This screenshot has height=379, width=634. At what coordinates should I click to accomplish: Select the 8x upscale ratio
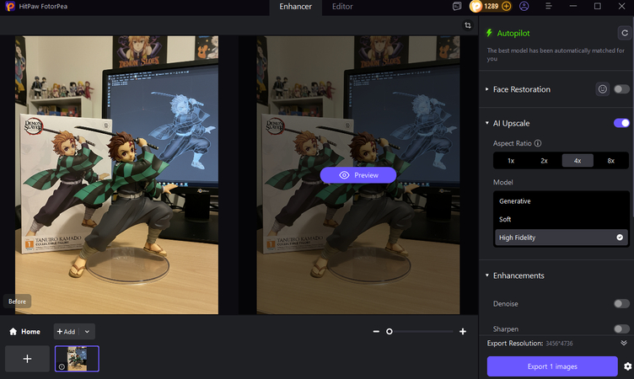(x=611, y=160)
